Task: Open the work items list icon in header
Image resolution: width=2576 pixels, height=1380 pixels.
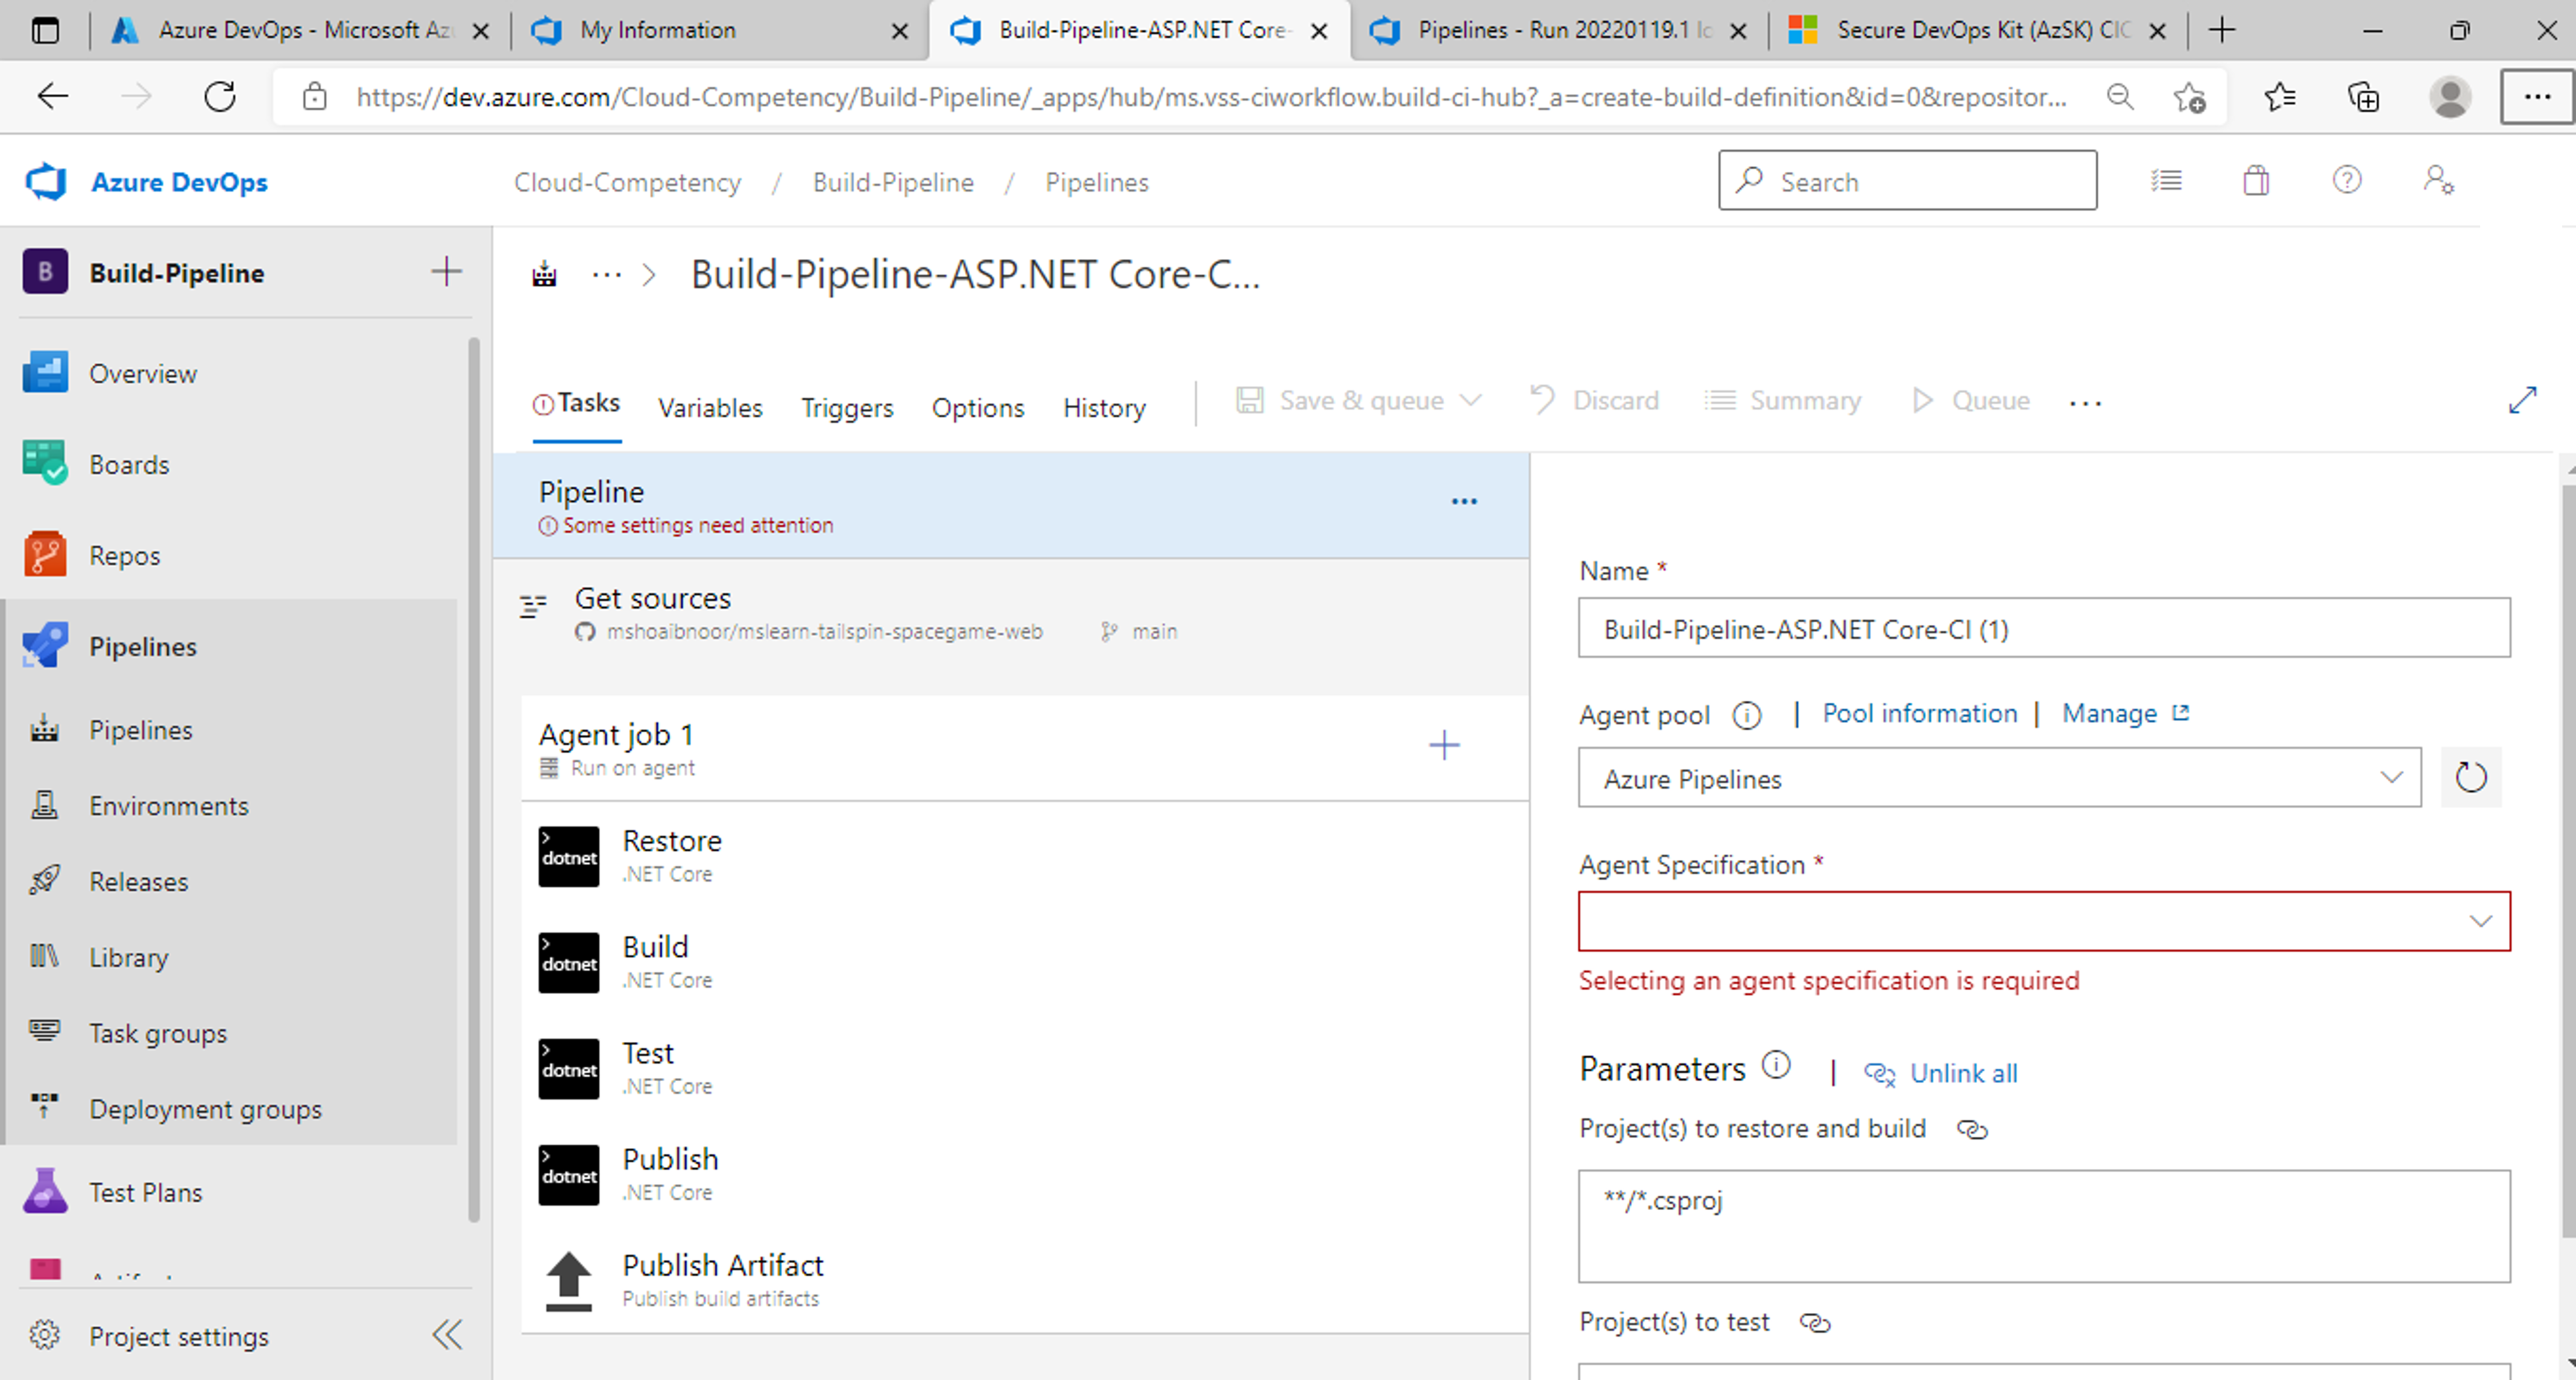Action: click(2166, 181)
